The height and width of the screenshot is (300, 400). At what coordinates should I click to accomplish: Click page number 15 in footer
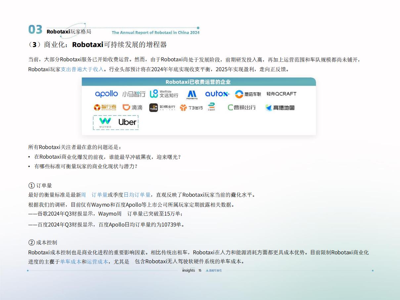pyautogui.click(x=200, y=271)
